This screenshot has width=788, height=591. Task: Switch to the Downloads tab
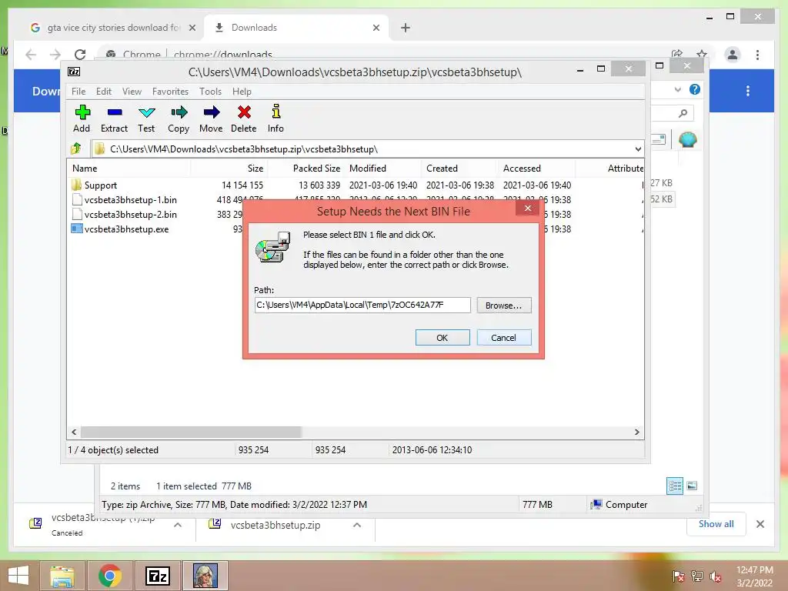pyautogui.click(x=296, y=28)
